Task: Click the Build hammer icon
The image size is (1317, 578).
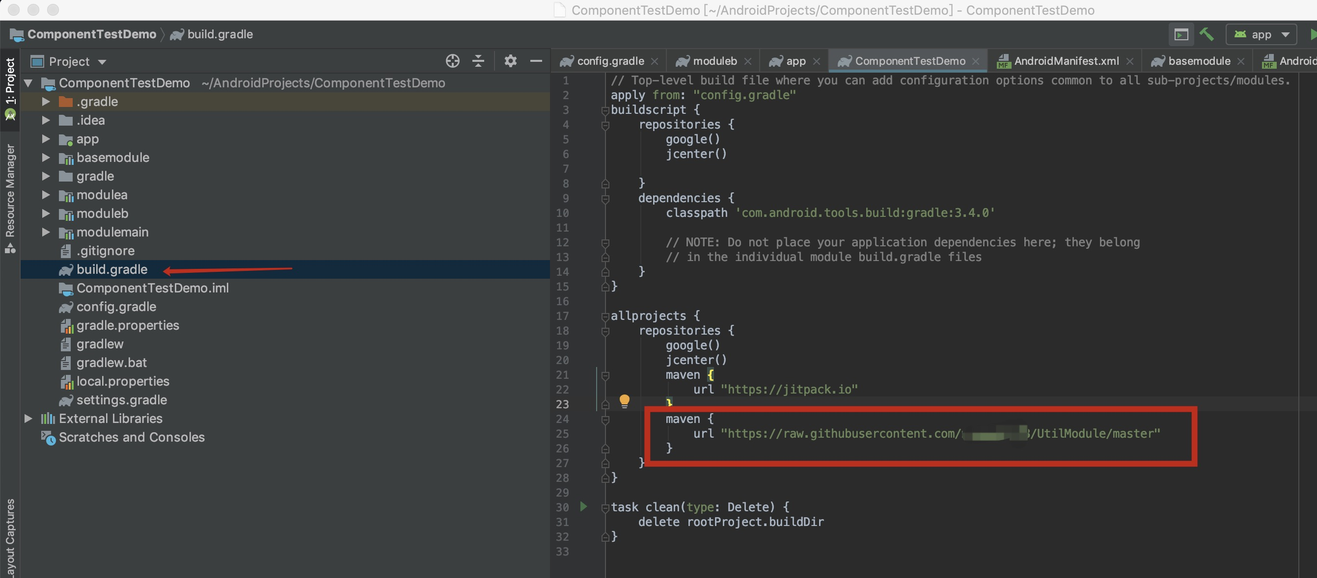Action: click(x=1207, y=34)
